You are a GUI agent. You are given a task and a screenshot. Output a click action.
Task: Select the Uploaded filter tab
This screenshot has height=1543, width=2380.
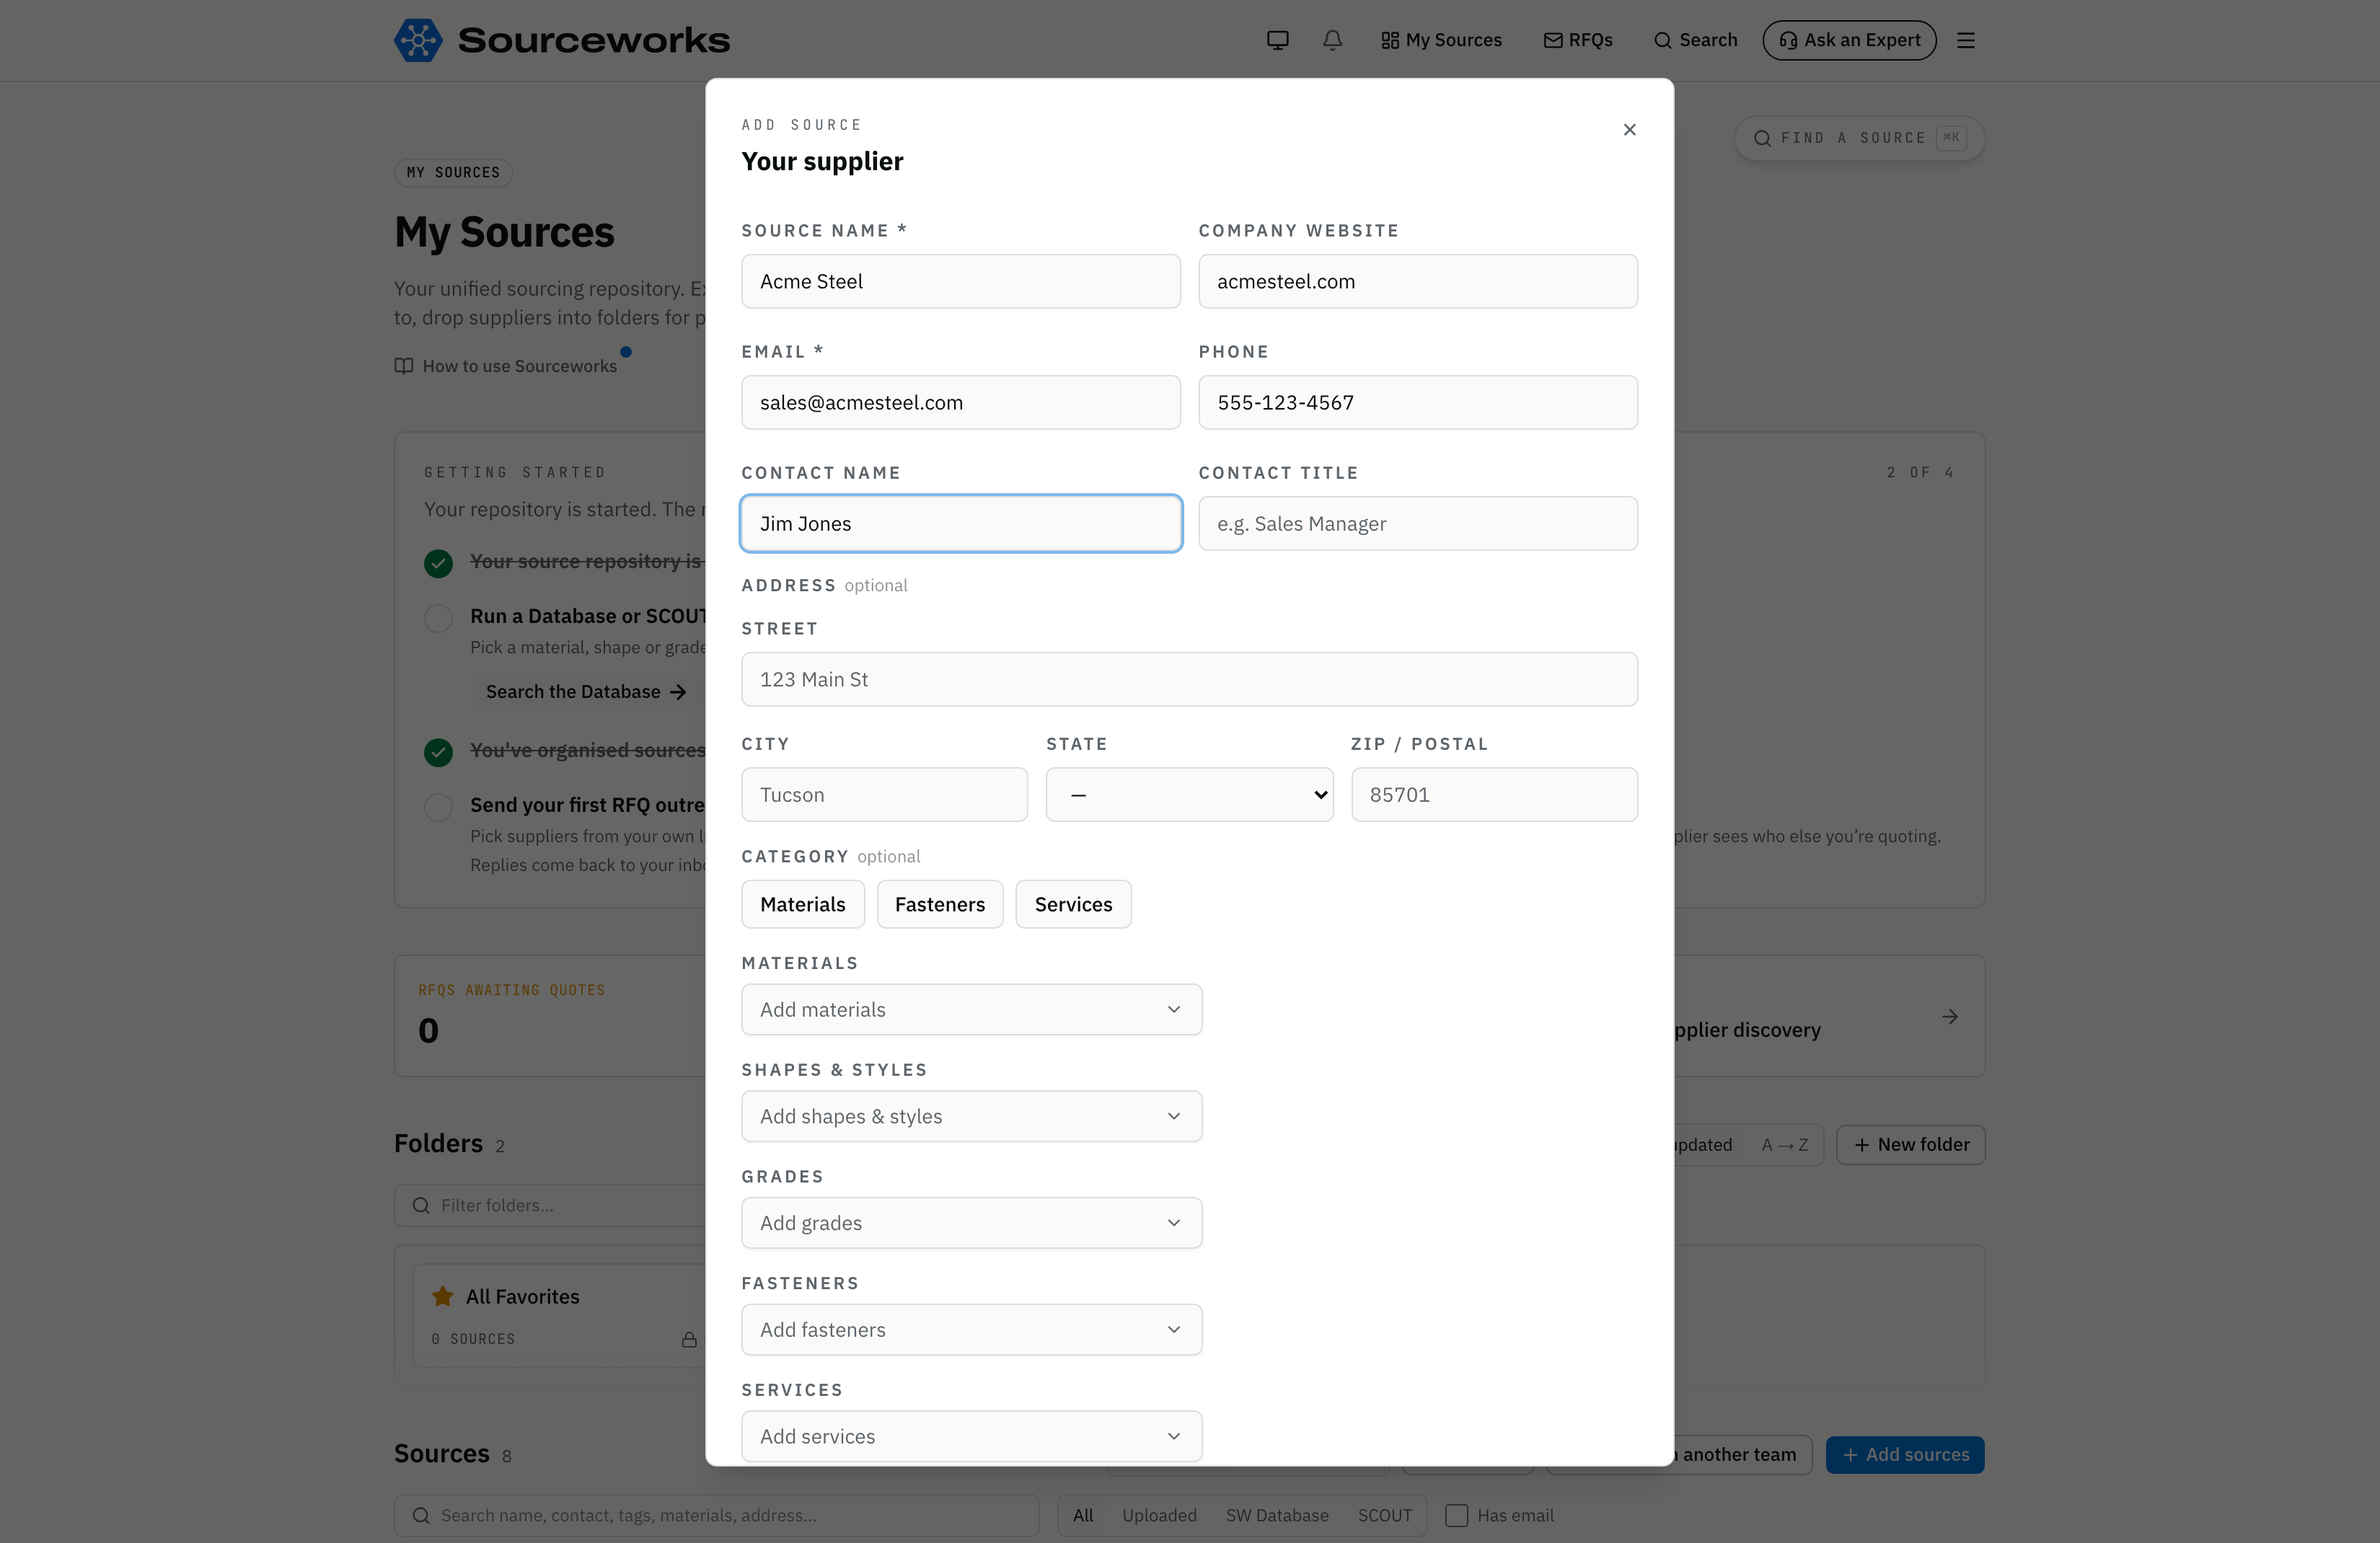[x=1159, y=1515]
